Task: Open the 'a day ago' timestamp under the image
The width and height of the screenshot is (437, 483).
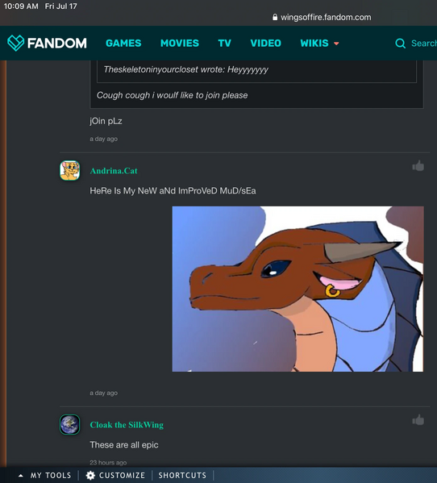Action: (103, 393)
